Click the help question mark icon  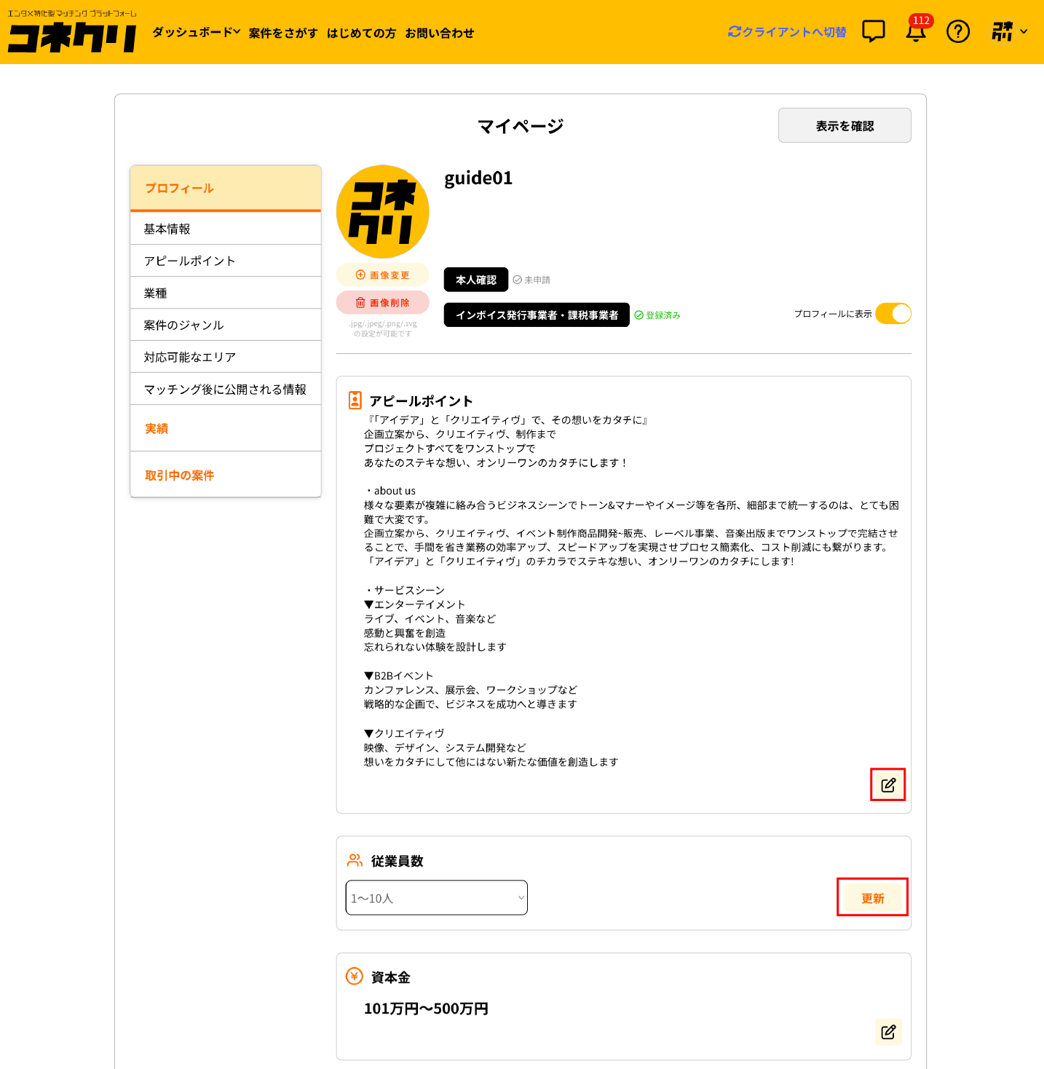click(x=957, y=32)
